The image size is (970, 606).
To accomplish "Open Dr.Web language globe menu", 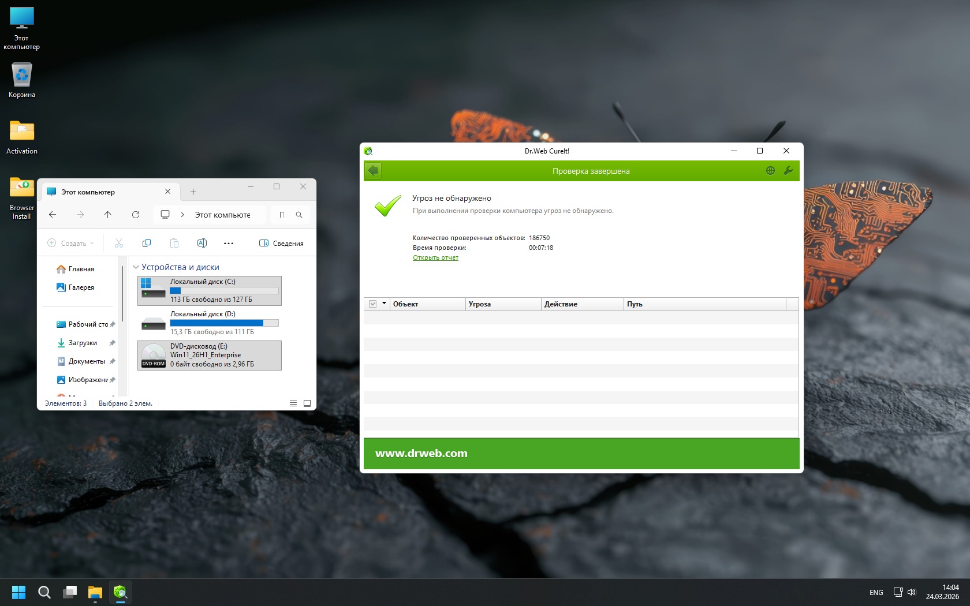I will point(770,171).
